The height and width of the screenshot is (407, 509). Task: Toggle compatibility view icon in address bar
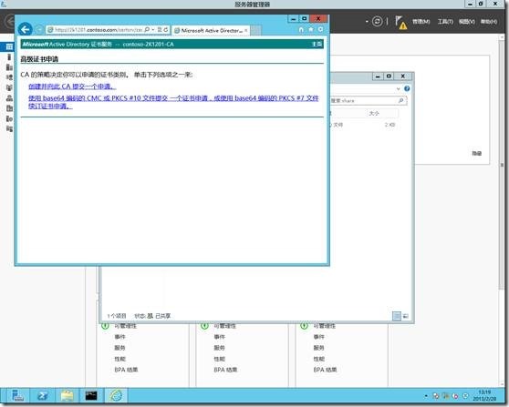(160, 30)
